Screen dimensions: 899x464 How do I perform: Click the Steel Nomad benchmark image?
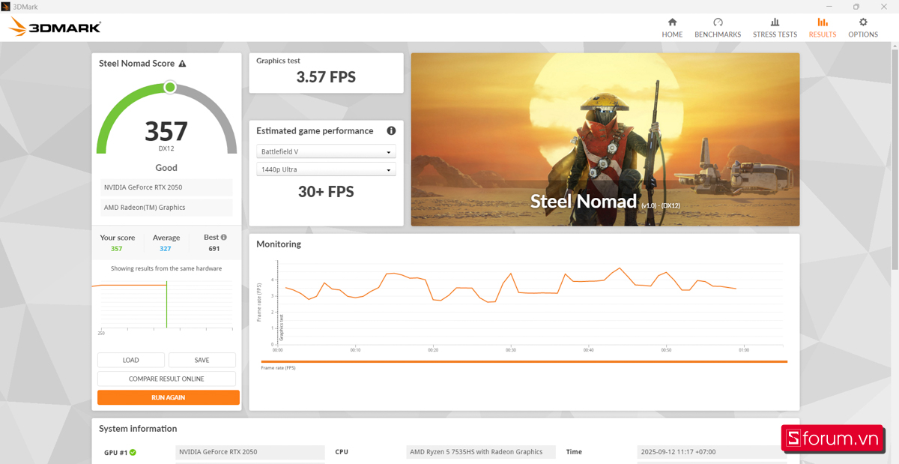pos(605,139)
